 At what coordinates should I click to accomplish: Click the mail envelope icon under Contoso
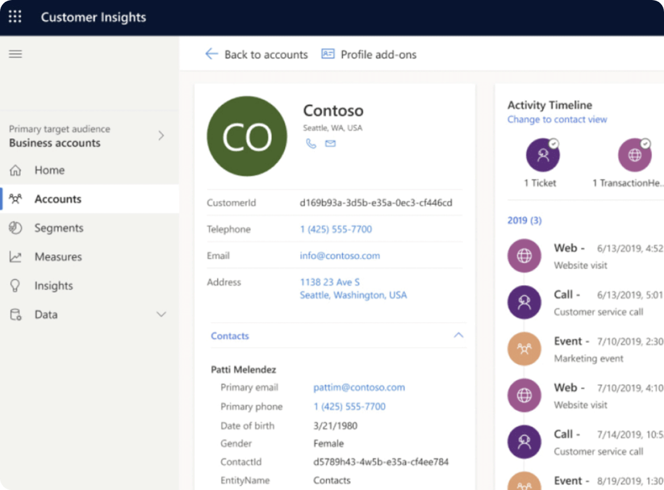coord(330,143)
